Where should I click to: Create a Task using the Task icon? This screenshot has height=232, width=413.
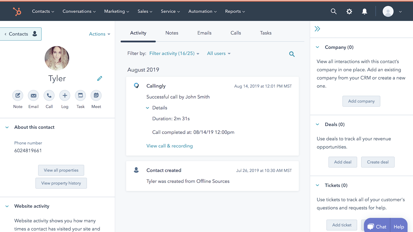80,95
